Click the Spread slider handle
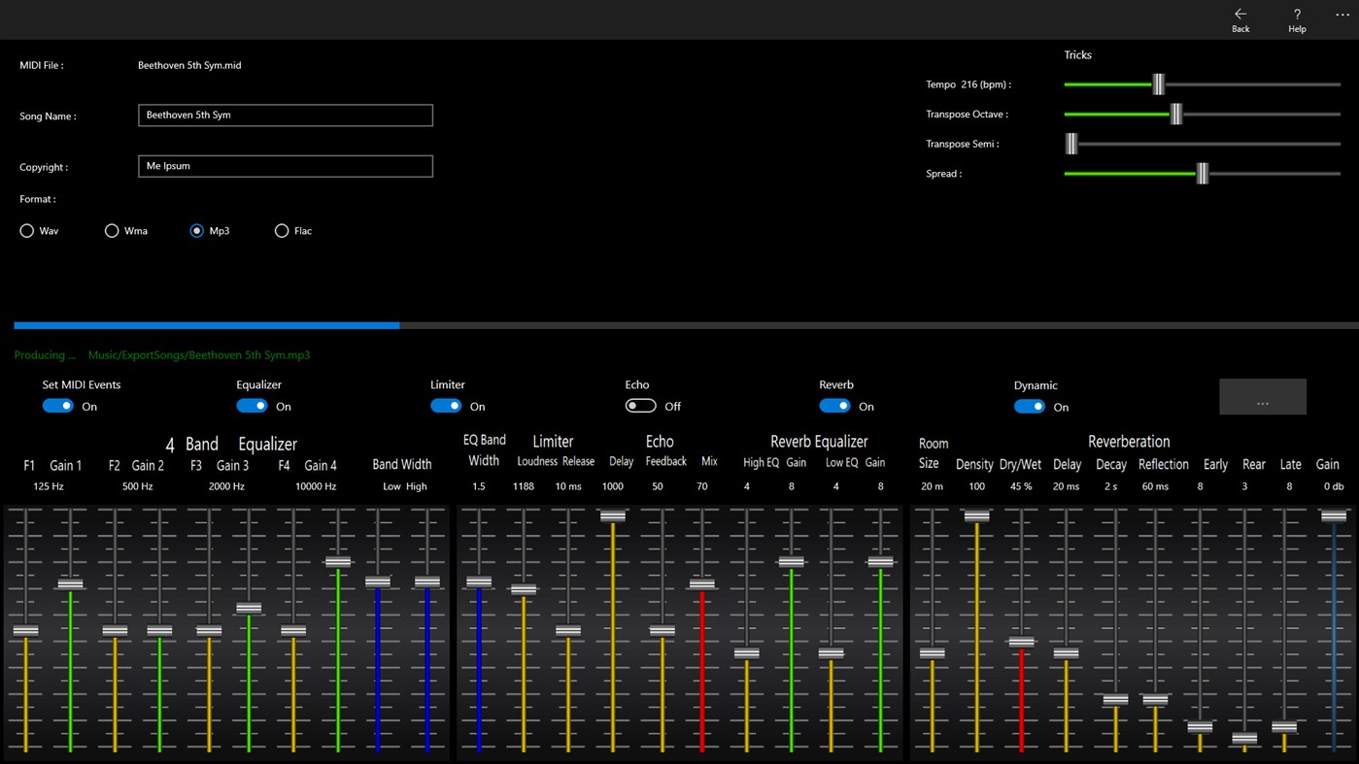 (x=1201, y=173)
